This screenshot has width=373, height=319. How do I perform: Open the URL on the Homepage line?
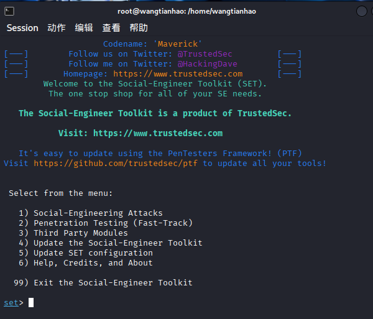(178, 74)
